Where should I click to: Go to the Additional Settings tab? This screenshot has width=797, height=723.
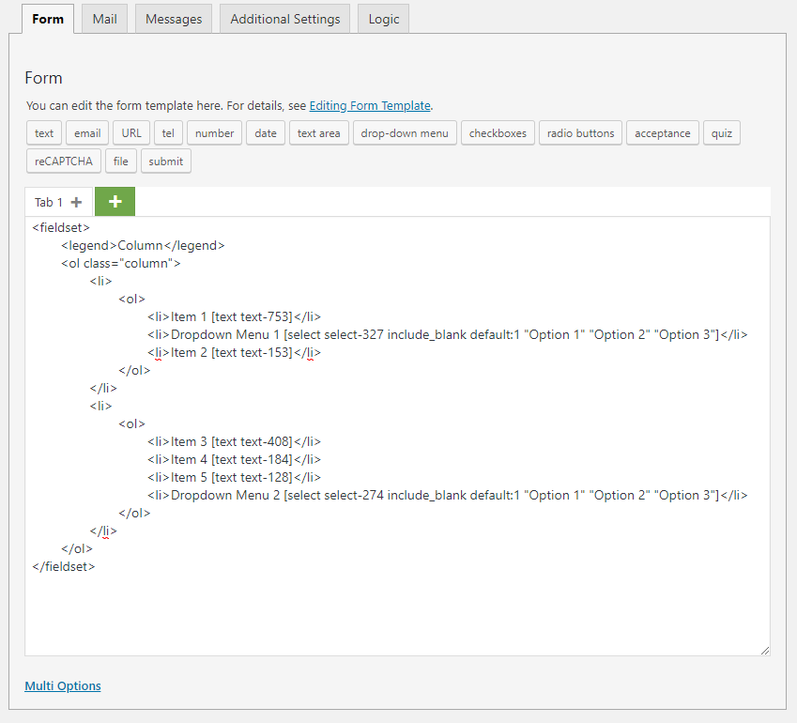coord(285,19)
